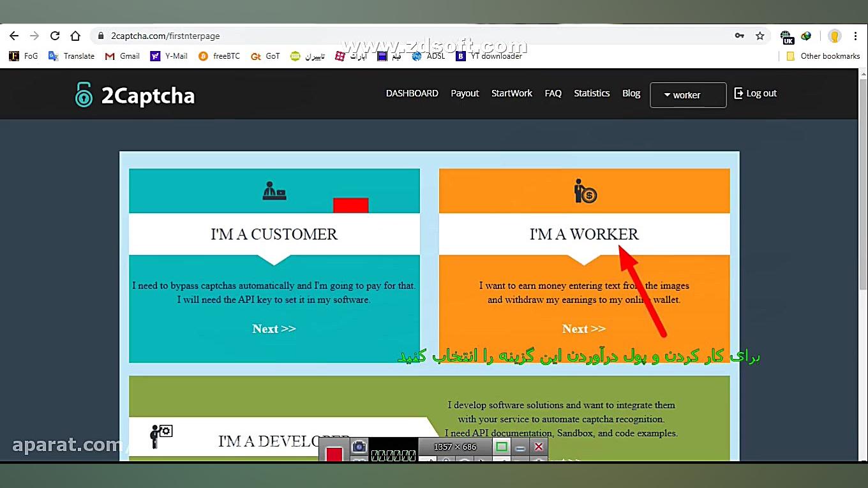The image size is (868, 488).
Task: Open the آپارات bookmark
Action: (x=351, y=56)
